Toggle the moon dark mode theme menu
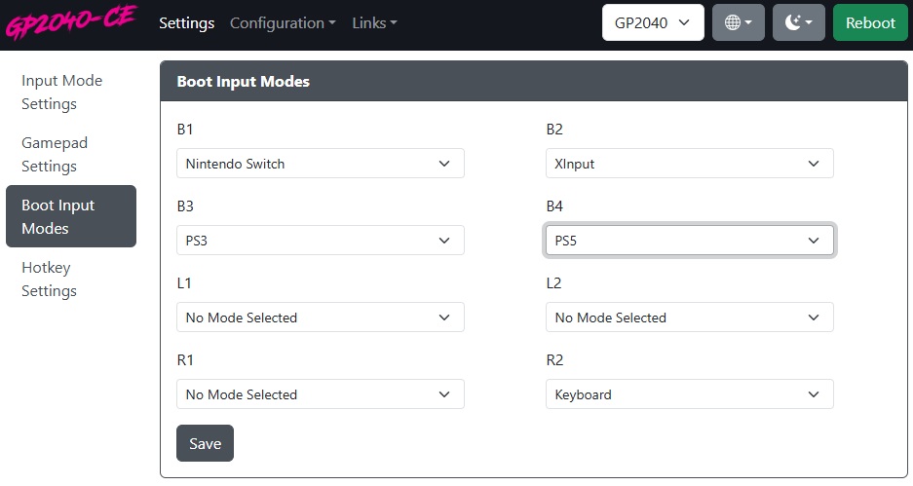 pyautogui.click(x=798, y=22)
